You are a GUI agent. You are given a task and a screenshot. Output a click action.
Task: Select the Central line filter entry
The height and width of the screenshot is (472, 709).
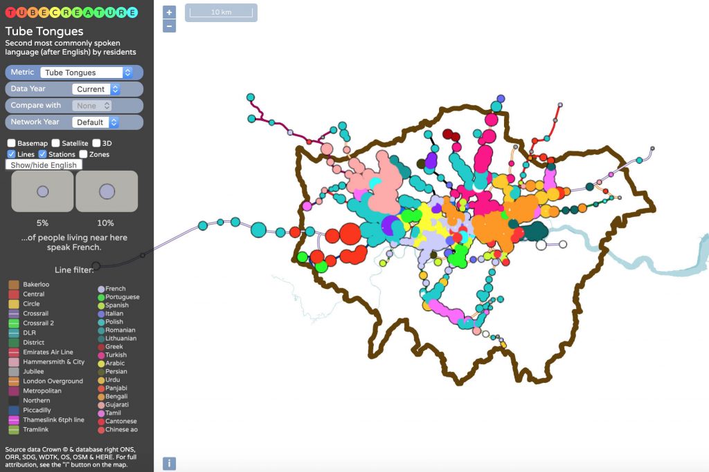tap(33, 294)
